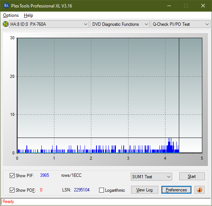The height and width of the screenshot is (206, 212).
Task: Open the Help menu
Action: coord(28,15)
